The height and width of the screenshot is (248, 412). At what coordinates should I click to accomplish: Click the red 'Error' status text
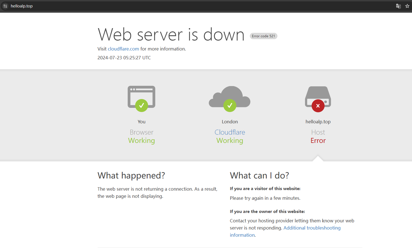(318, 141)
